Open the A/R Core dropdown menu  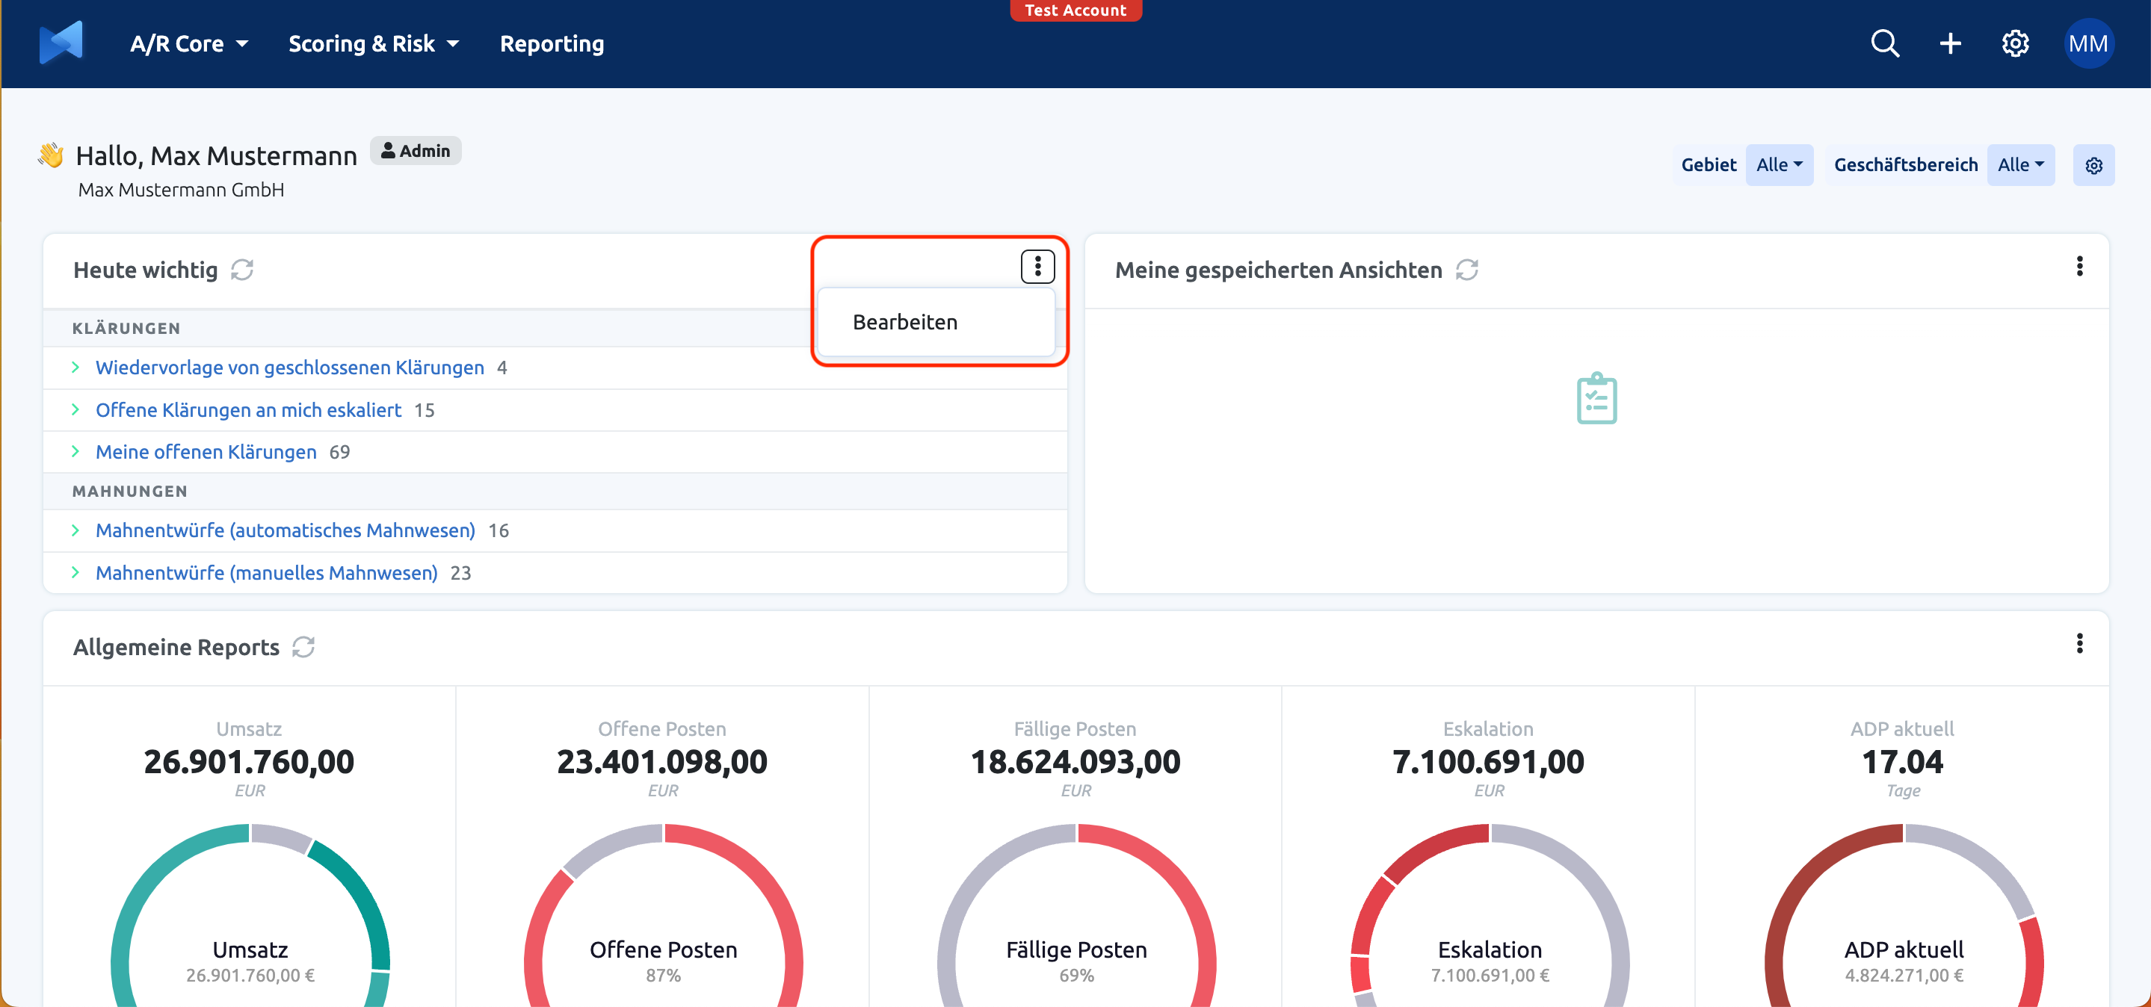click(x=188, y=43)
